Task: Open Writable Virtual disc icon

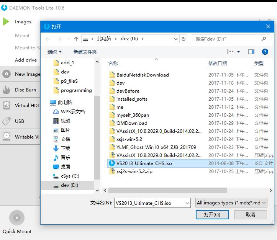Action: click(x=7, y=137)
